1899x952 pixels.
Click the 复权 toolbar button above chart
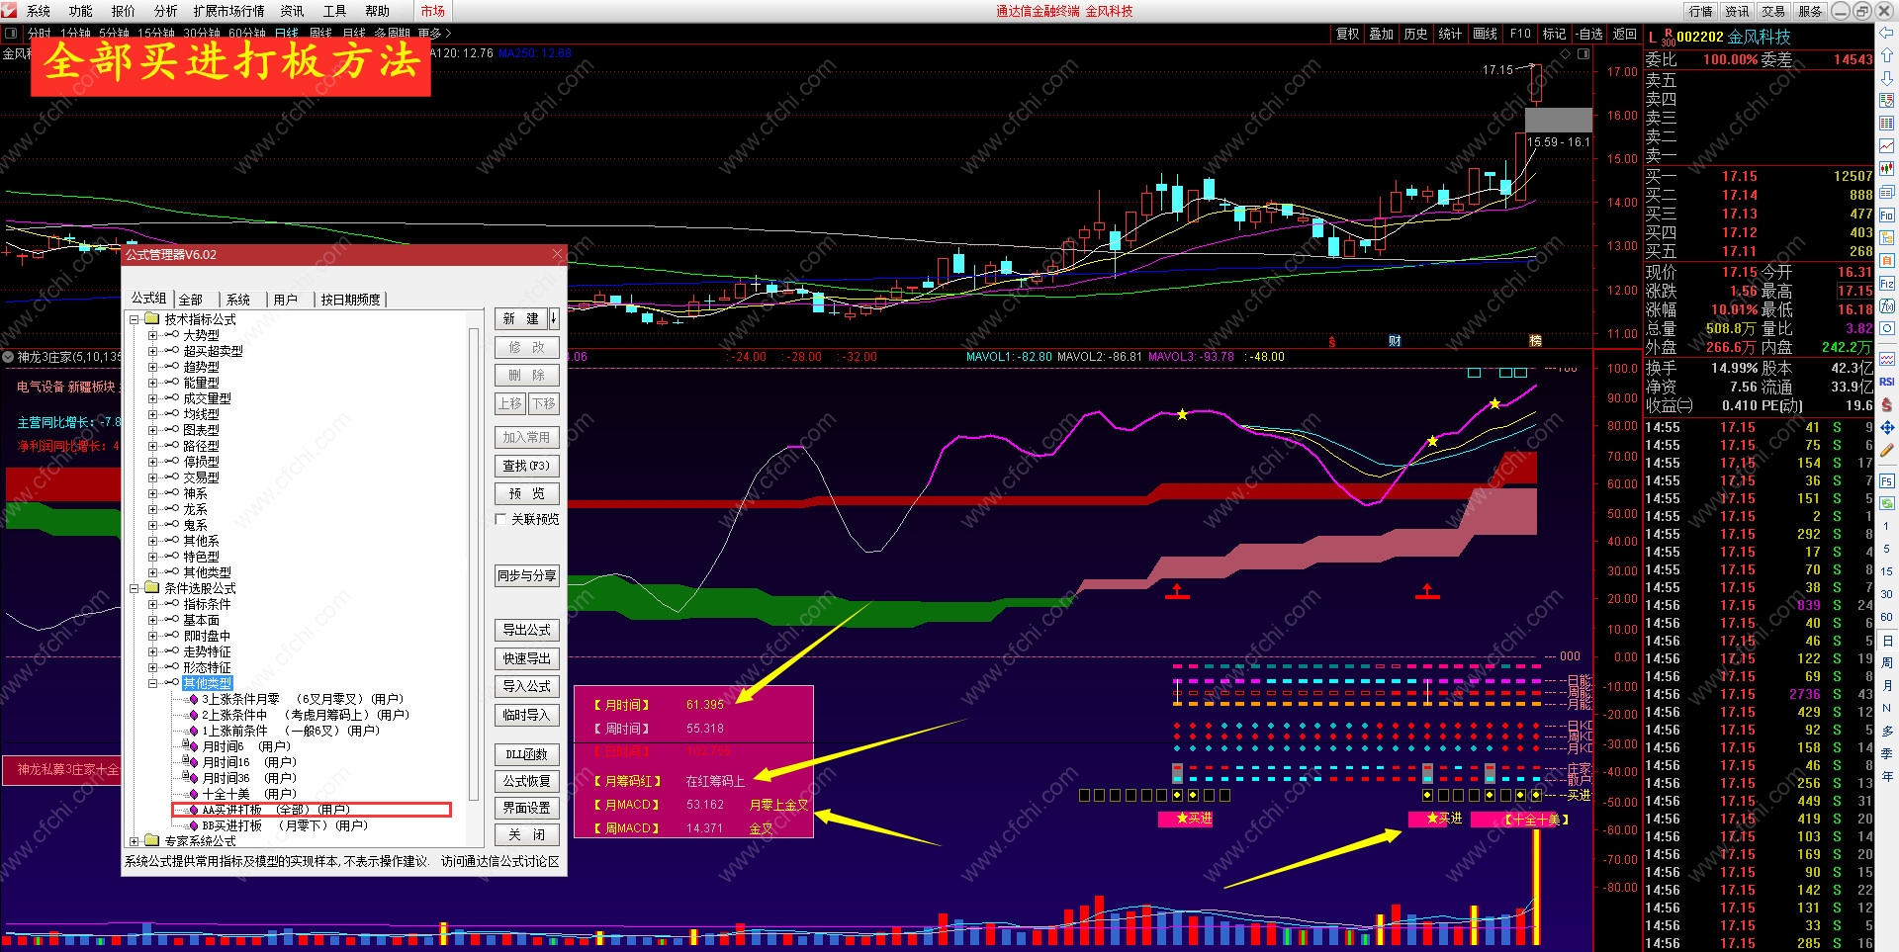tap(1348, 34)
